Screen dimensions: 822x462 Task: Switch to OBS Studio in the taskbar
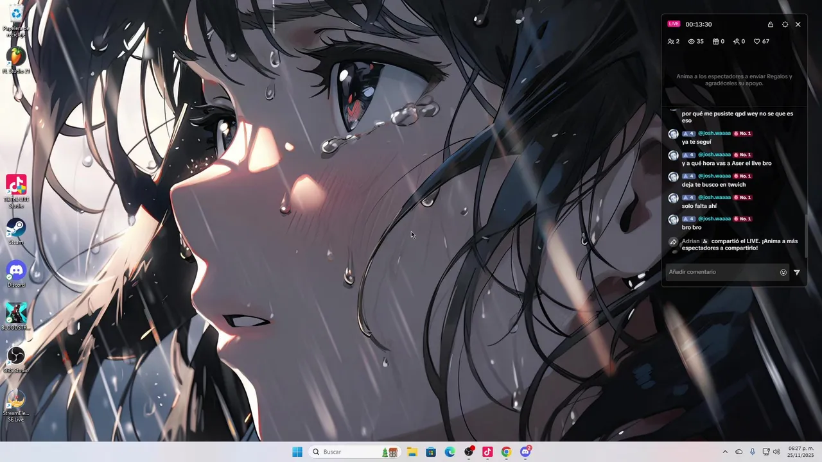coord(469,452)
